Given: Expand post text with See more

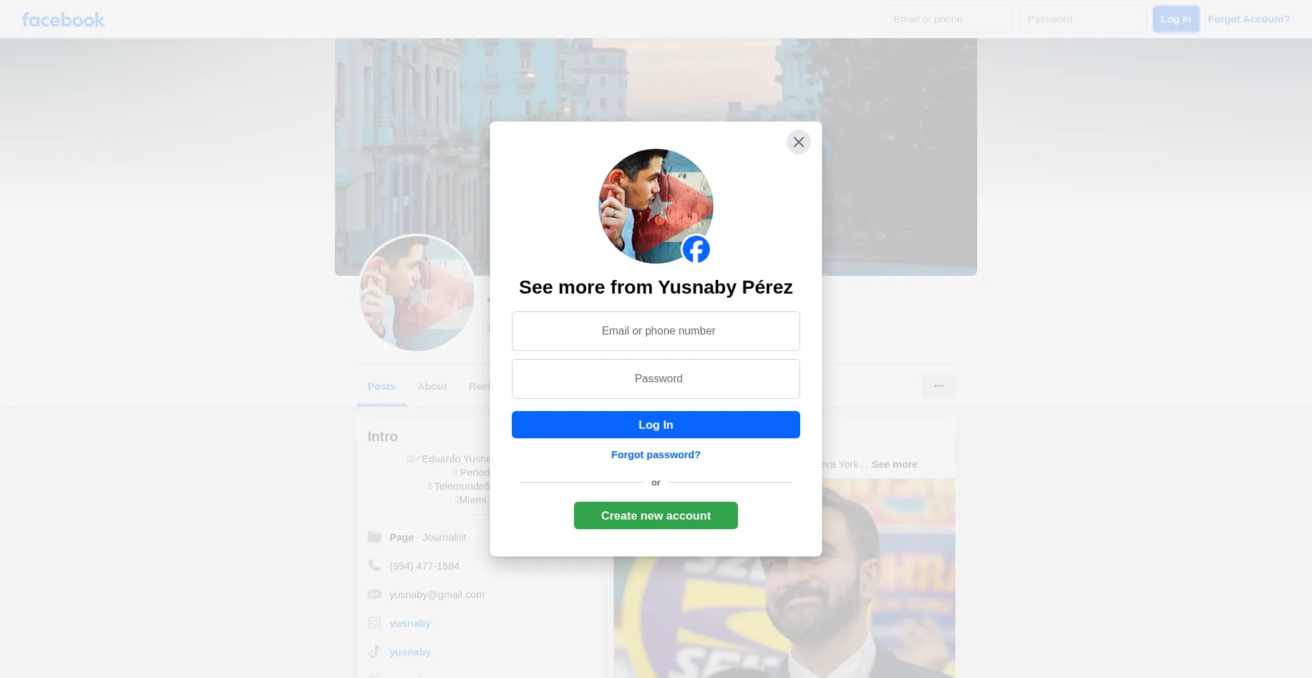Looking at the screenshot, I should click(894, 464).
